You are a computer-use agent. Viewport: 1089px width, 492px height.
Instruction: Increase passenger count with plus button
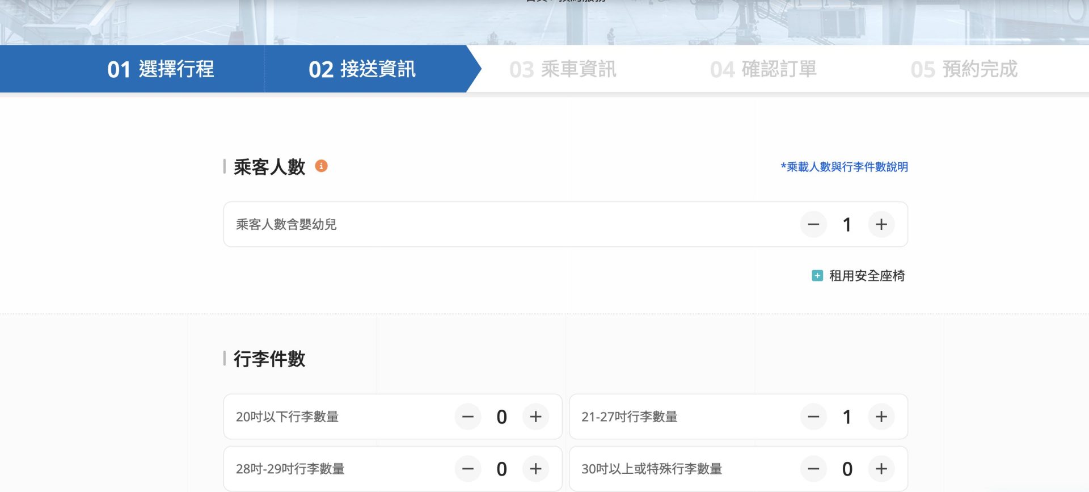click(881, 225)
